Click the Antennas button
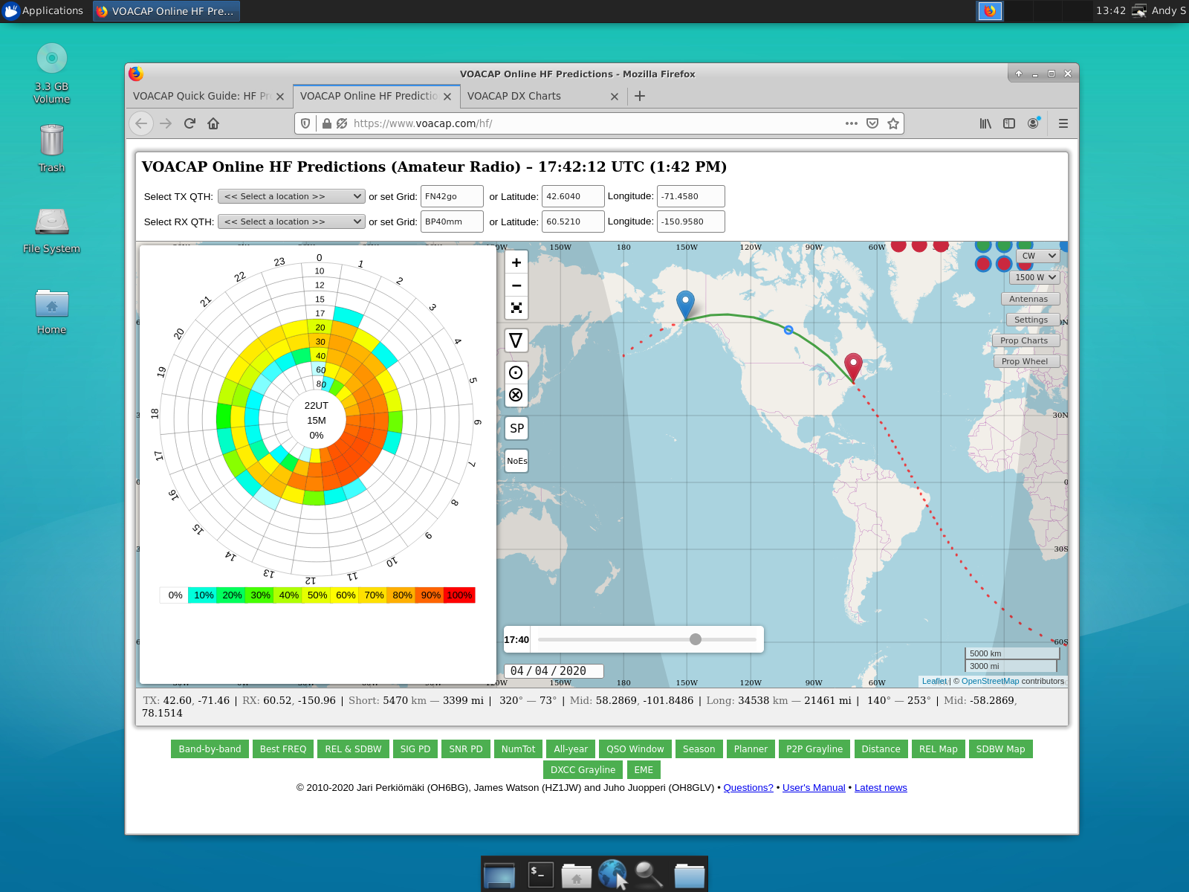 (1030, 299)
